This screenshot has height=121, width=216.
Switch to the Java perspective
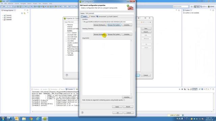(197, 7)
